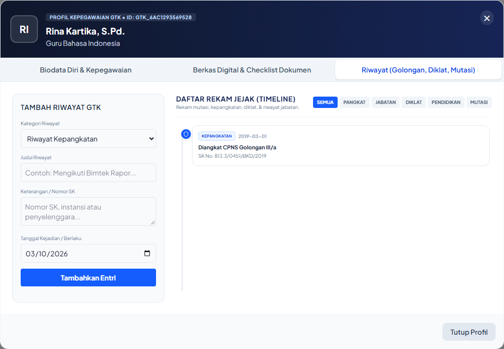
Task: Show only PENDIDIKAN entries
Action: click(446, 103)
